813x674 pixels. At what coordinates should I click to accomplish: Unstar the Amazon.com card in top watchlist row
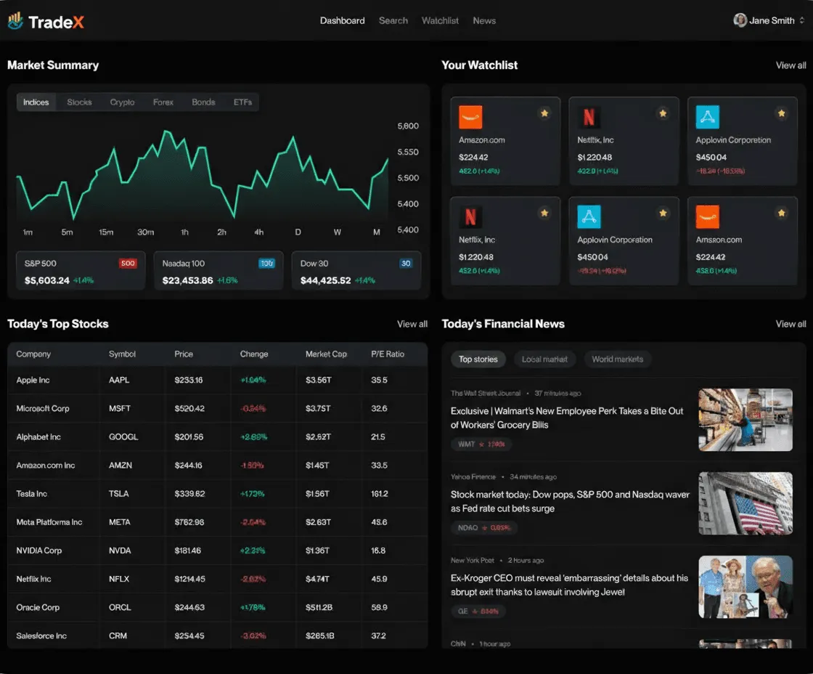pos(544,113)
